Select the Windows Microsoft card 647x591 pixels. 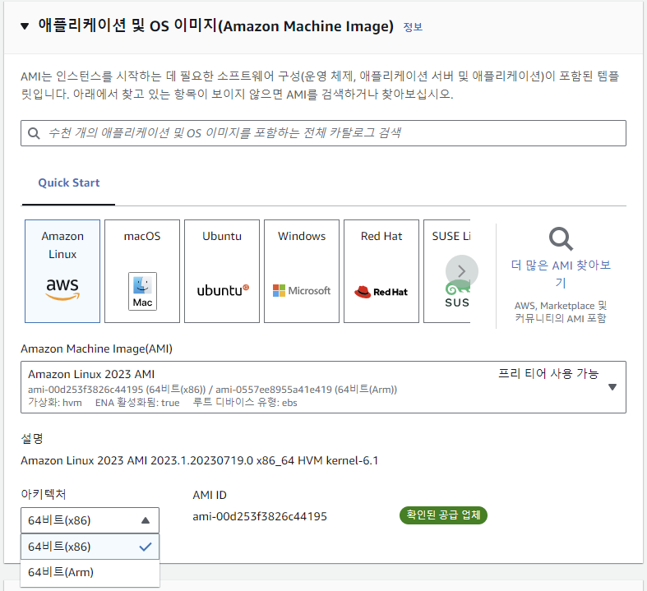302,271
